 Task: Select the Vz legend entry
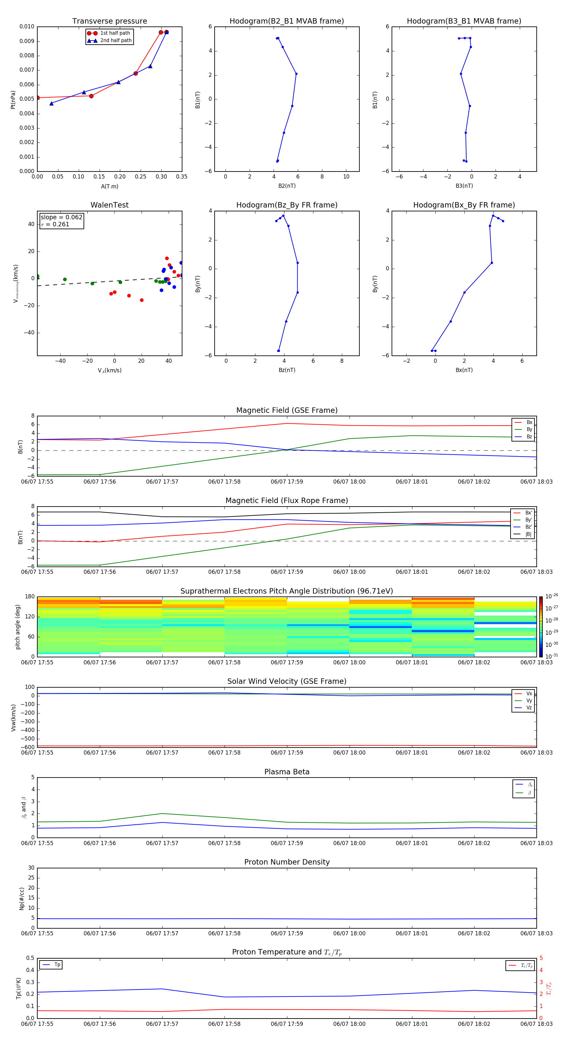[x=523, y=707]
